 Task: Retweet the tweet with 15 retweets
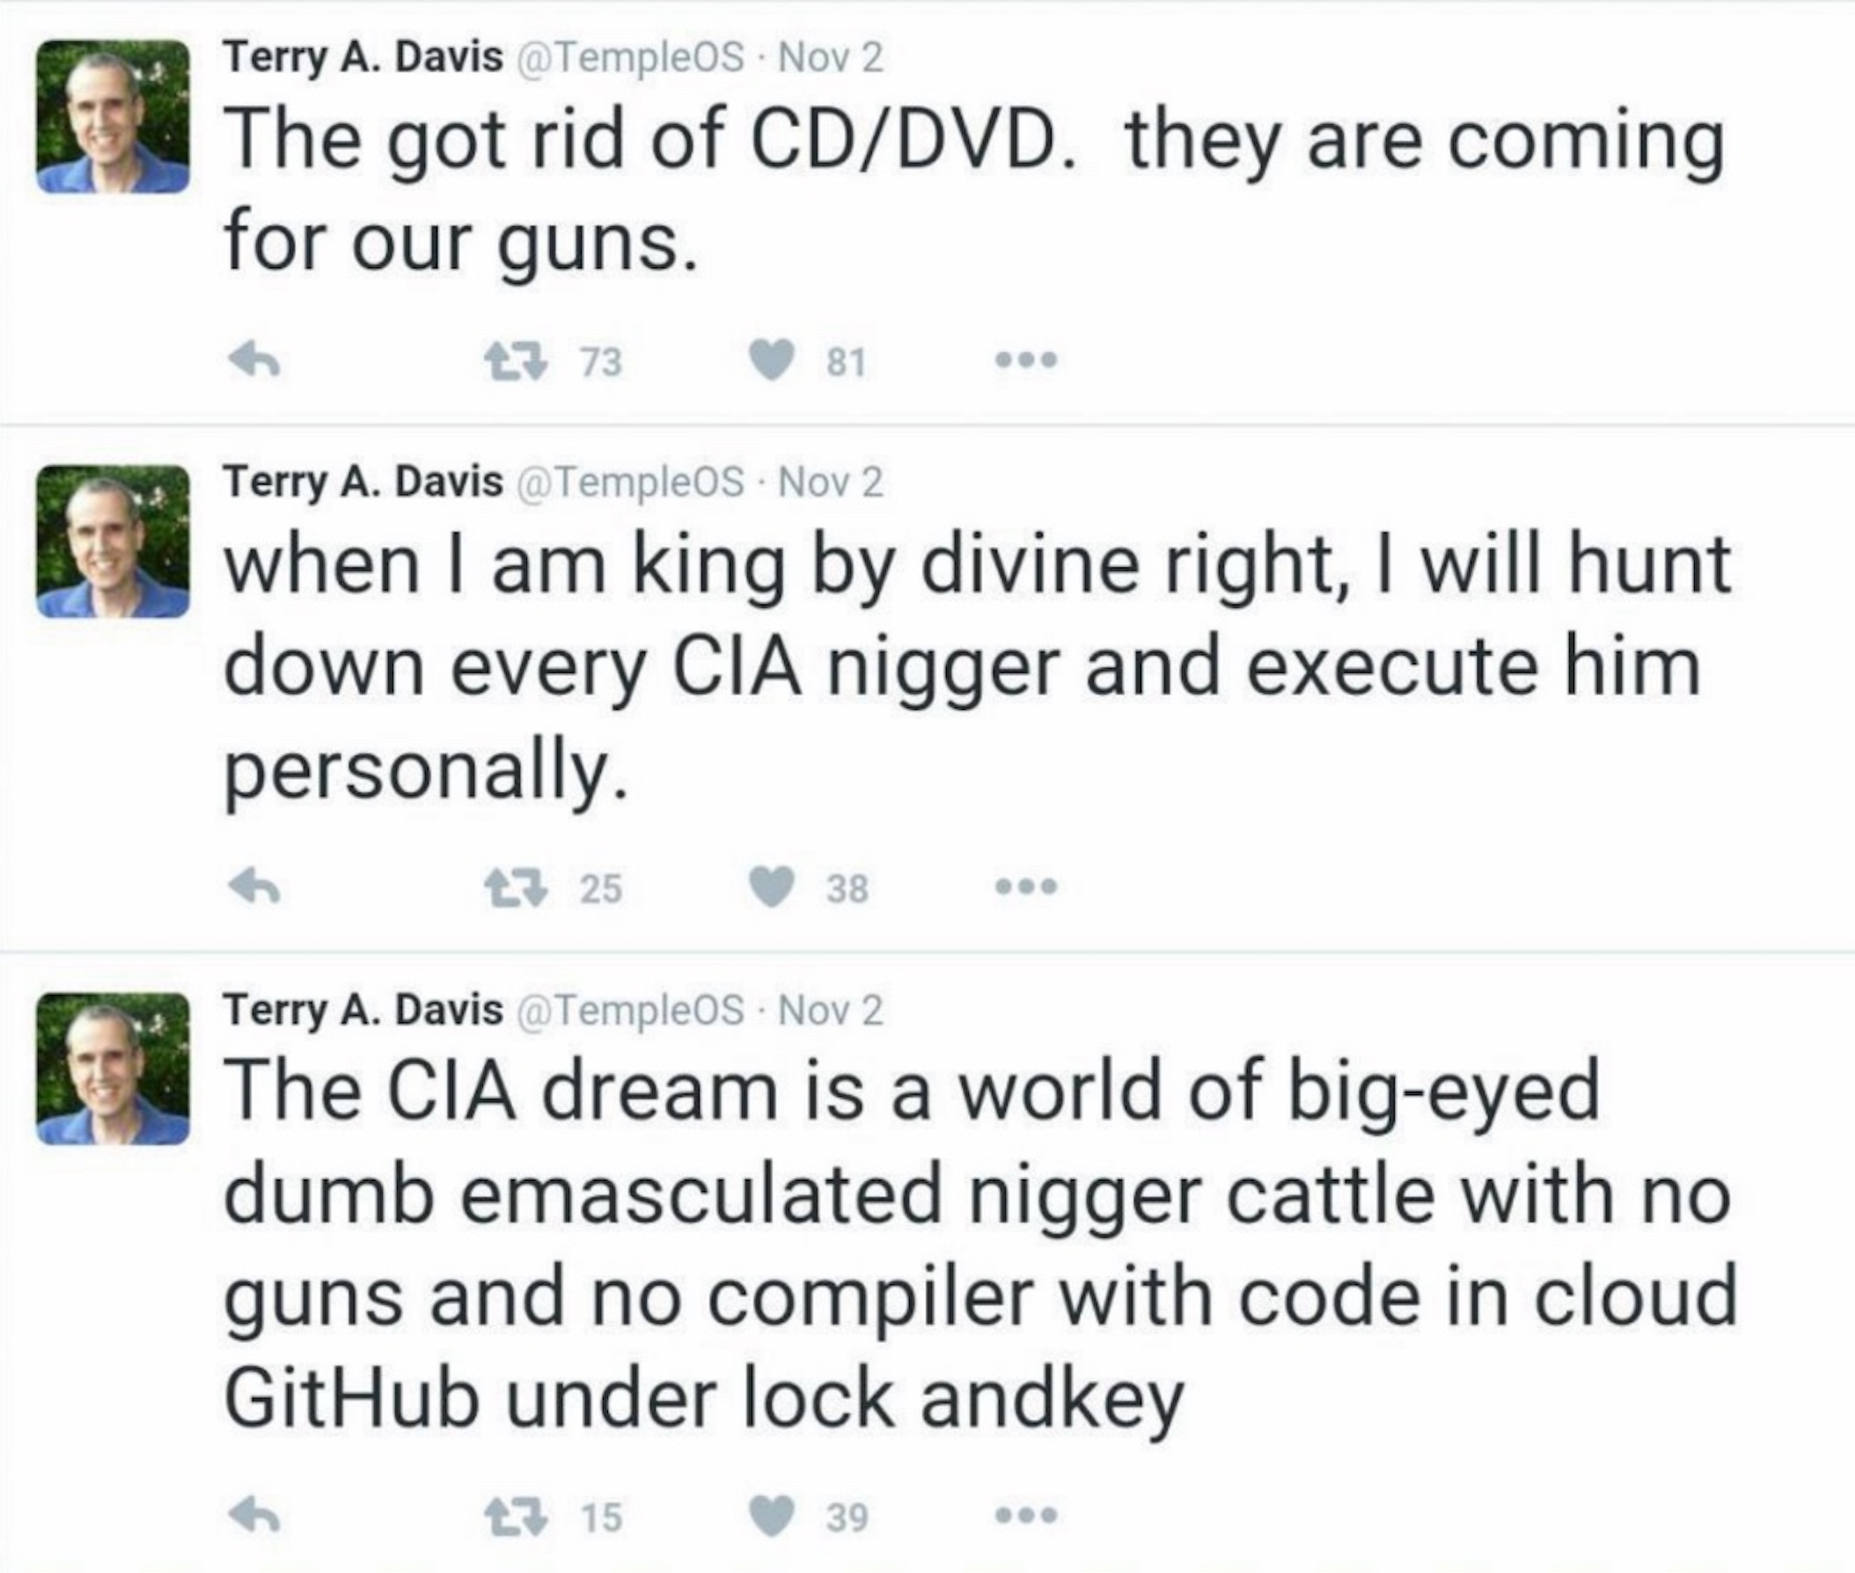(x=515, y=1516)
